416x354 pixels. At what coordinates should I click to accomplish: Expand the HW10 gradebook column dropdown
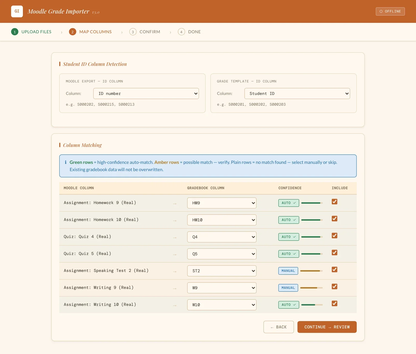point(222,220)
